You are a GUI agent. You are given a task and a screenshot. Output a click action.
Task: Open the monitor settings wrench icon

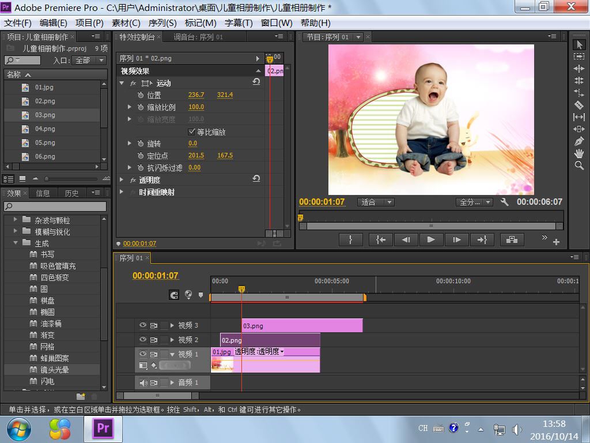505,202
